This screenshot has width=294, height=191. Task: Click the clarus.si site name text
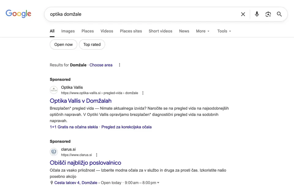(68, 149)
